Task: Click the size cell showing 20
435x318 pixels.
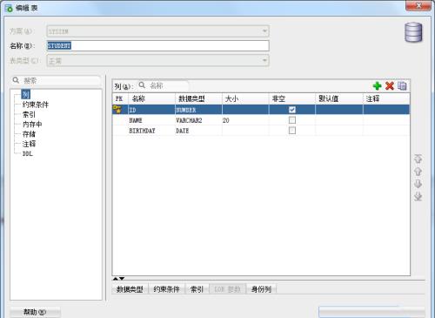Action: [245, 120]
